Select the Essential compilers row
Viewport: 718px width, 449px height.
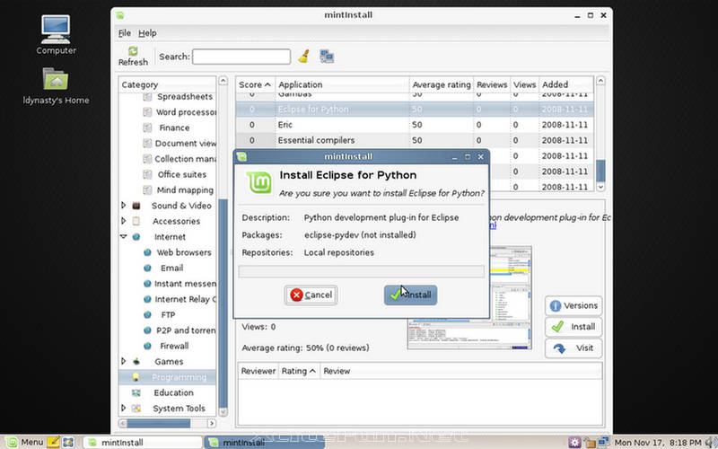tap(415, 140)
